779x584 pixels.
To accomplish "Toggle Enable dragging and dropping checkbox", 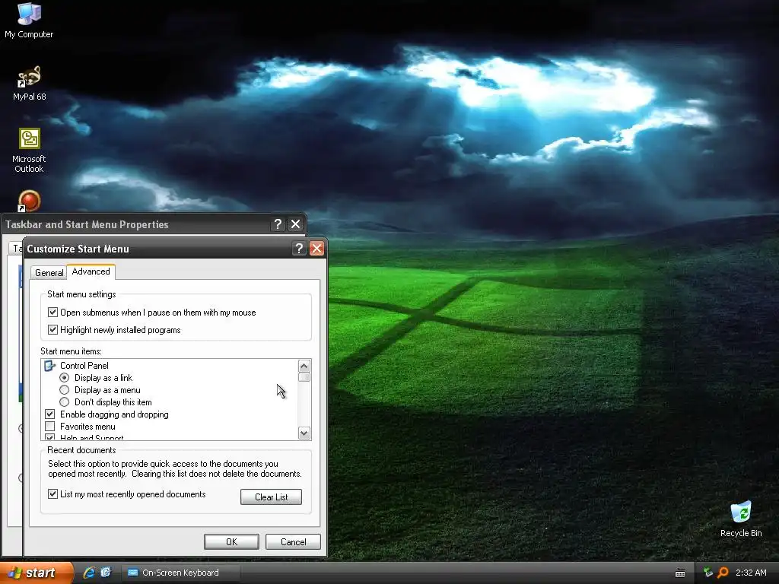I will 49,414.
